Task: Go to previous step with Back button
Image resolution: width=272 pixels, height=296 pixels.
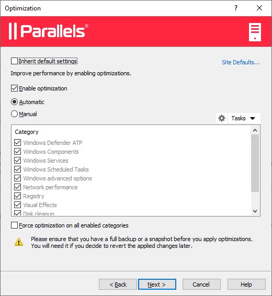Action: [x=118, y=284]
